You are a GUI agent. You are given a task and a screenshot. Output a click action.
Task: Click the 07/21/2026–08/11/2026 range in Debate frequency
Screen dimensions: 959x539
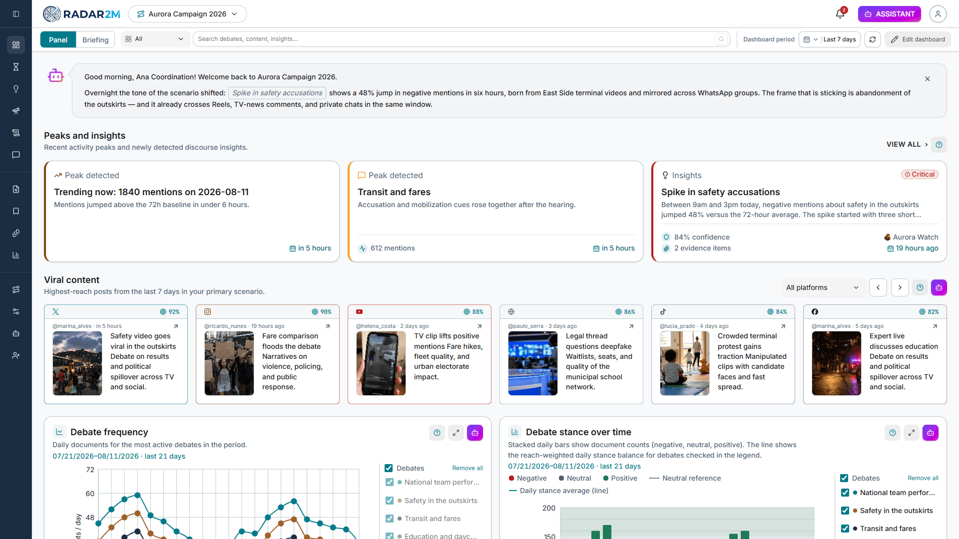tap(119, 456)
